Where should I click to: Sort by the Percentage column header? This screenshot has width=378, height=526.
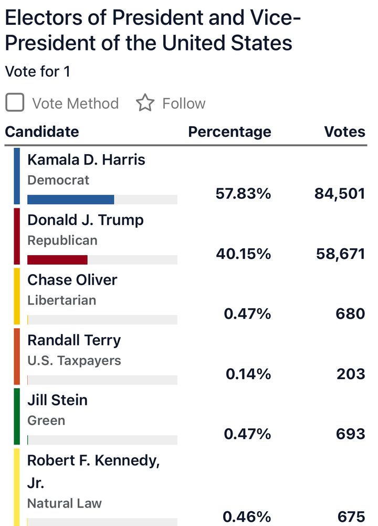click(229, 131)
